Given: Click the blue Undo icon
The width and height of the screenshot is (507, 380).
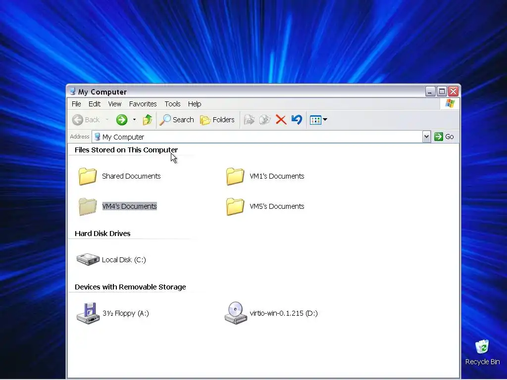Looking at the screenshot, I should 297,120.
